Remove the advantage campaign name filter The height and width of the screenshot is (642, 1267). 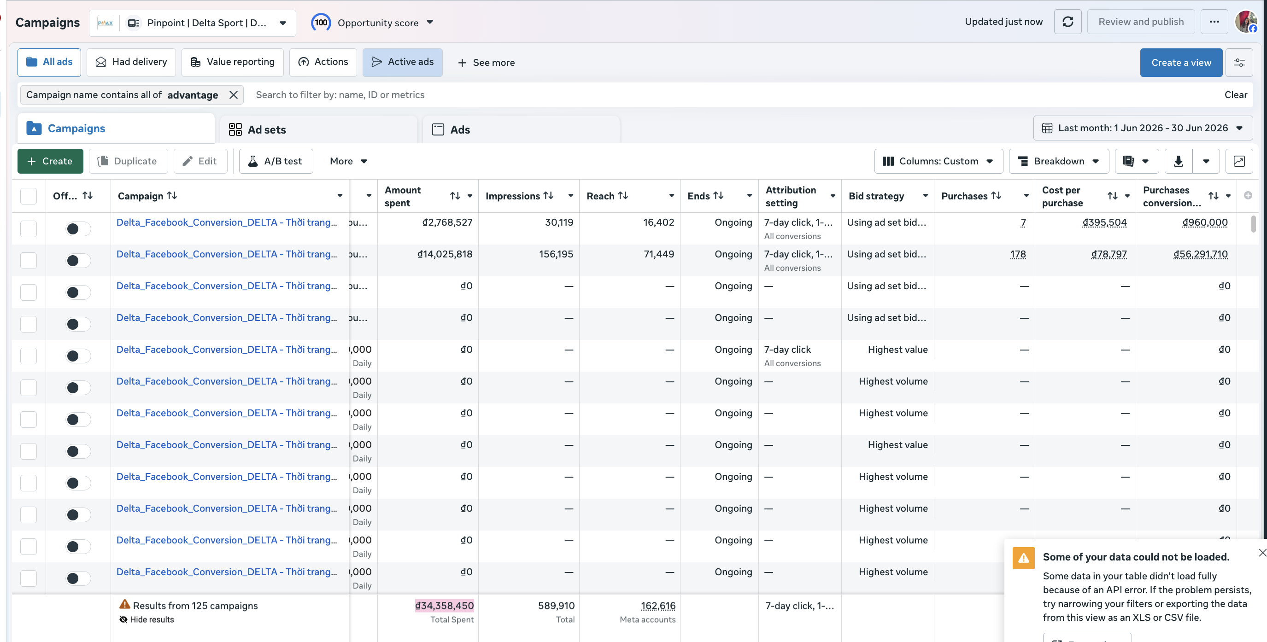[234, 95]
